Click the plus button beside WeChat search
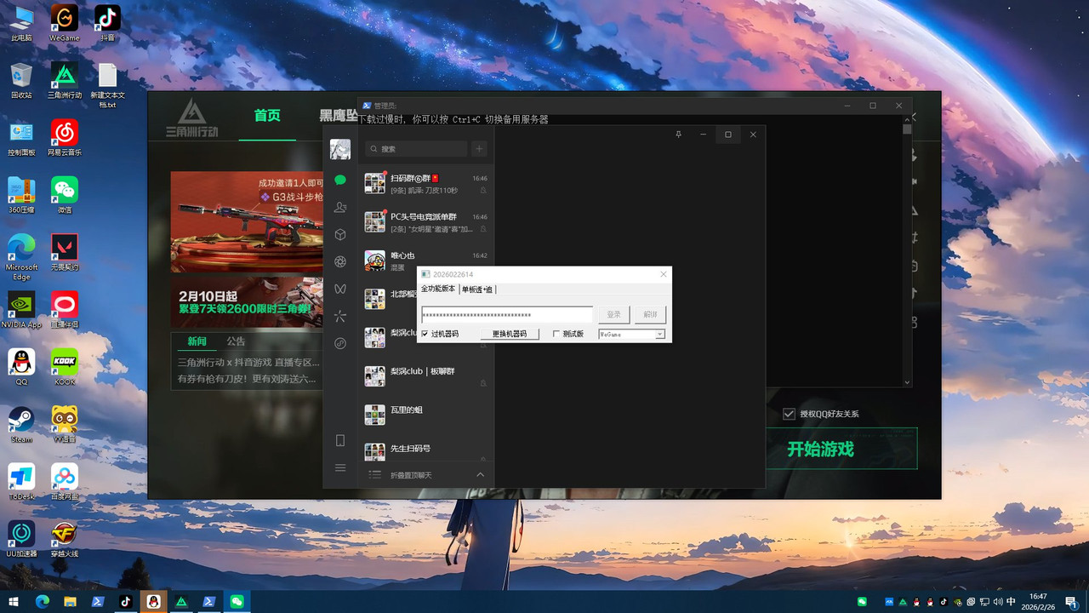1089x613 pixels. point(479,149)
